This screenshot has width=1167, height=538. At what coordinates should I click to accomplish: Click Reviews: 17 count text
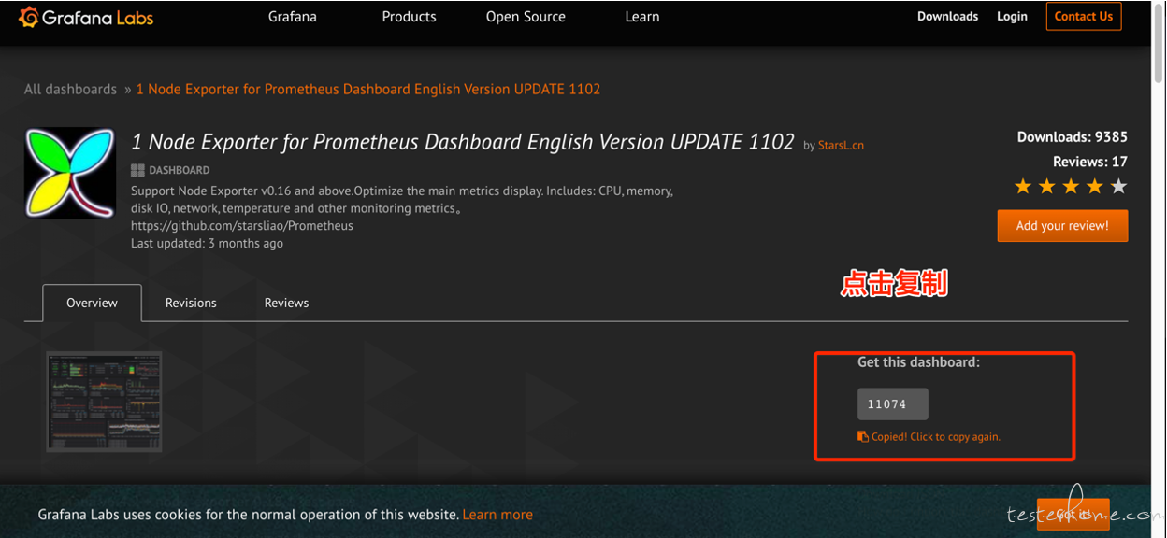pos(1089,162)
